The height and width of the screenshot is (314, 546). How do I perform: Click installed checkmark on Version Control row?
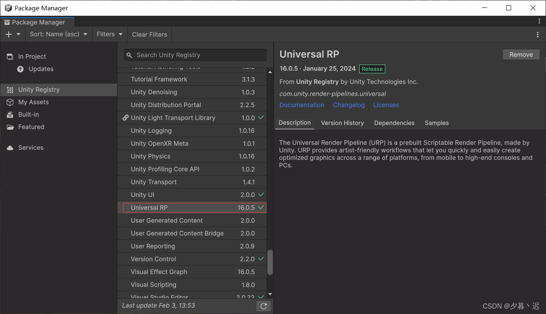point(261,258)
